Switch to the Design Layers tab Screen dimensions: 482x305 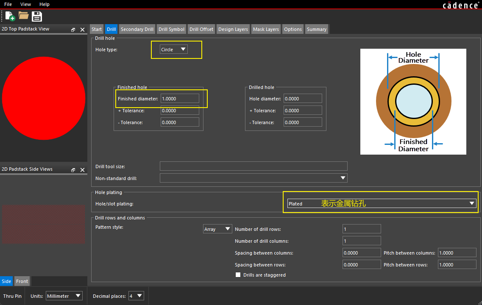tap(233, 29)
